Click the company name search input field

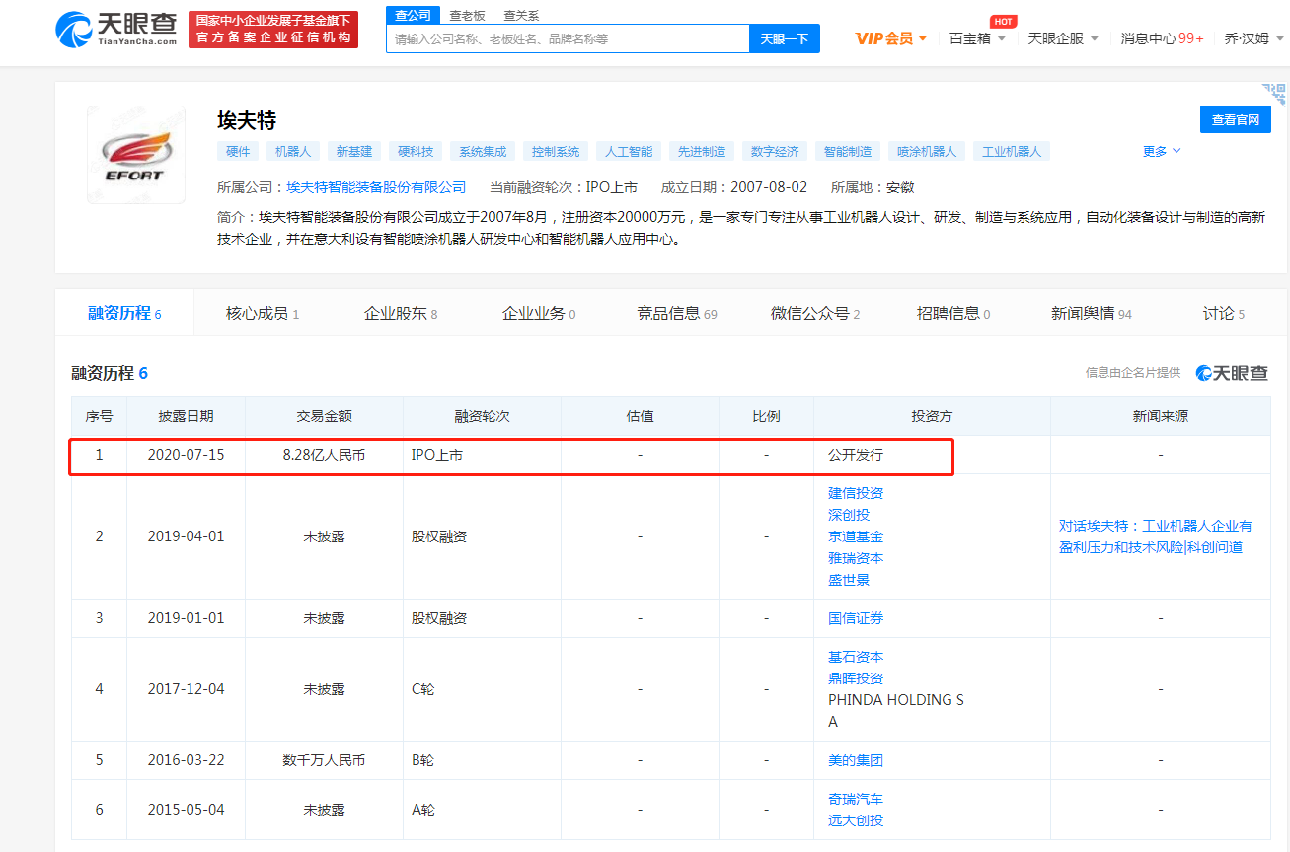click(x=568, y=39)
